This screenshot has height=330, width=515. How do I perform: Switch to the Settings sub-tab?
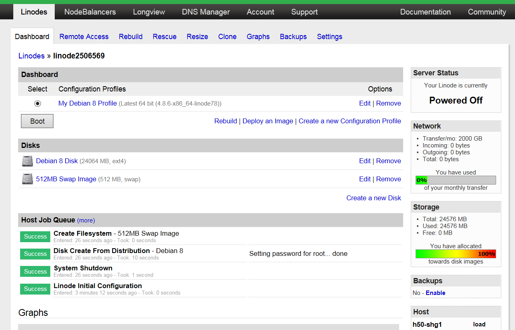tap(330, 37)
